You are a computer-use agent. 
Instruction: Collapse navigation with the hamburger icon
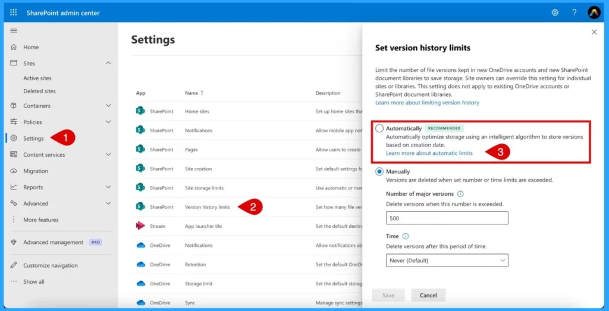click(x=14, y=30)
